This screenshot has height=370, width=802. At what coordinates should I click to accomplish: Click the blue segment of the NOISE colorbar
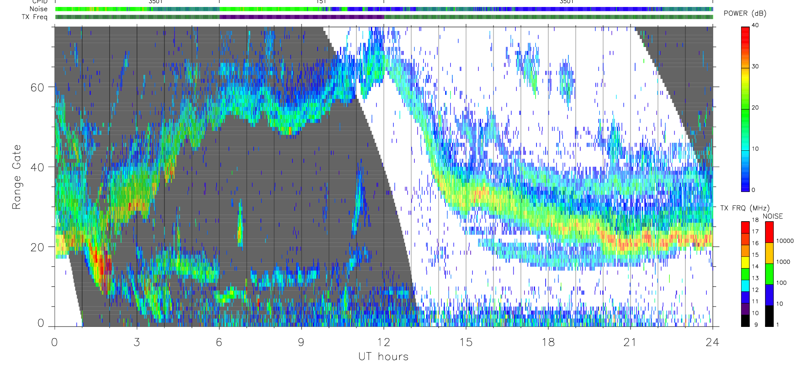(x=769, y=295)
